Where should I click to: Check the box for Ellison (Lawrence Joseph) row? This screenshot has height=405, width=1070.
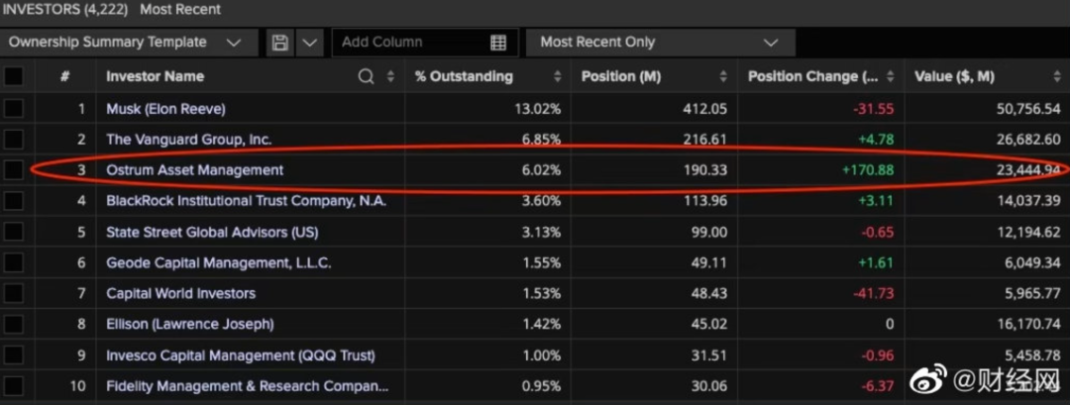point(14,324)
